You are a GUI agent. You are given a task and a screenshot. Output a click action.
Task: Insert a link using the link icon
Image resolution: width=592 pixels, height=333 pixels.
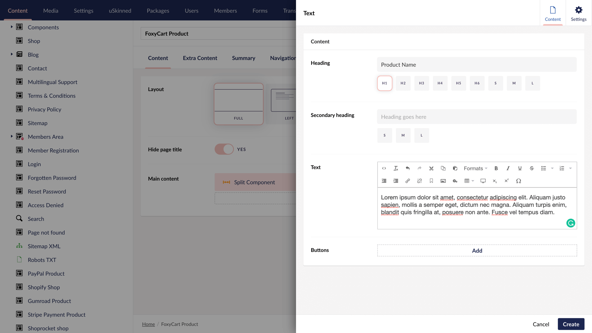[407, 181]
